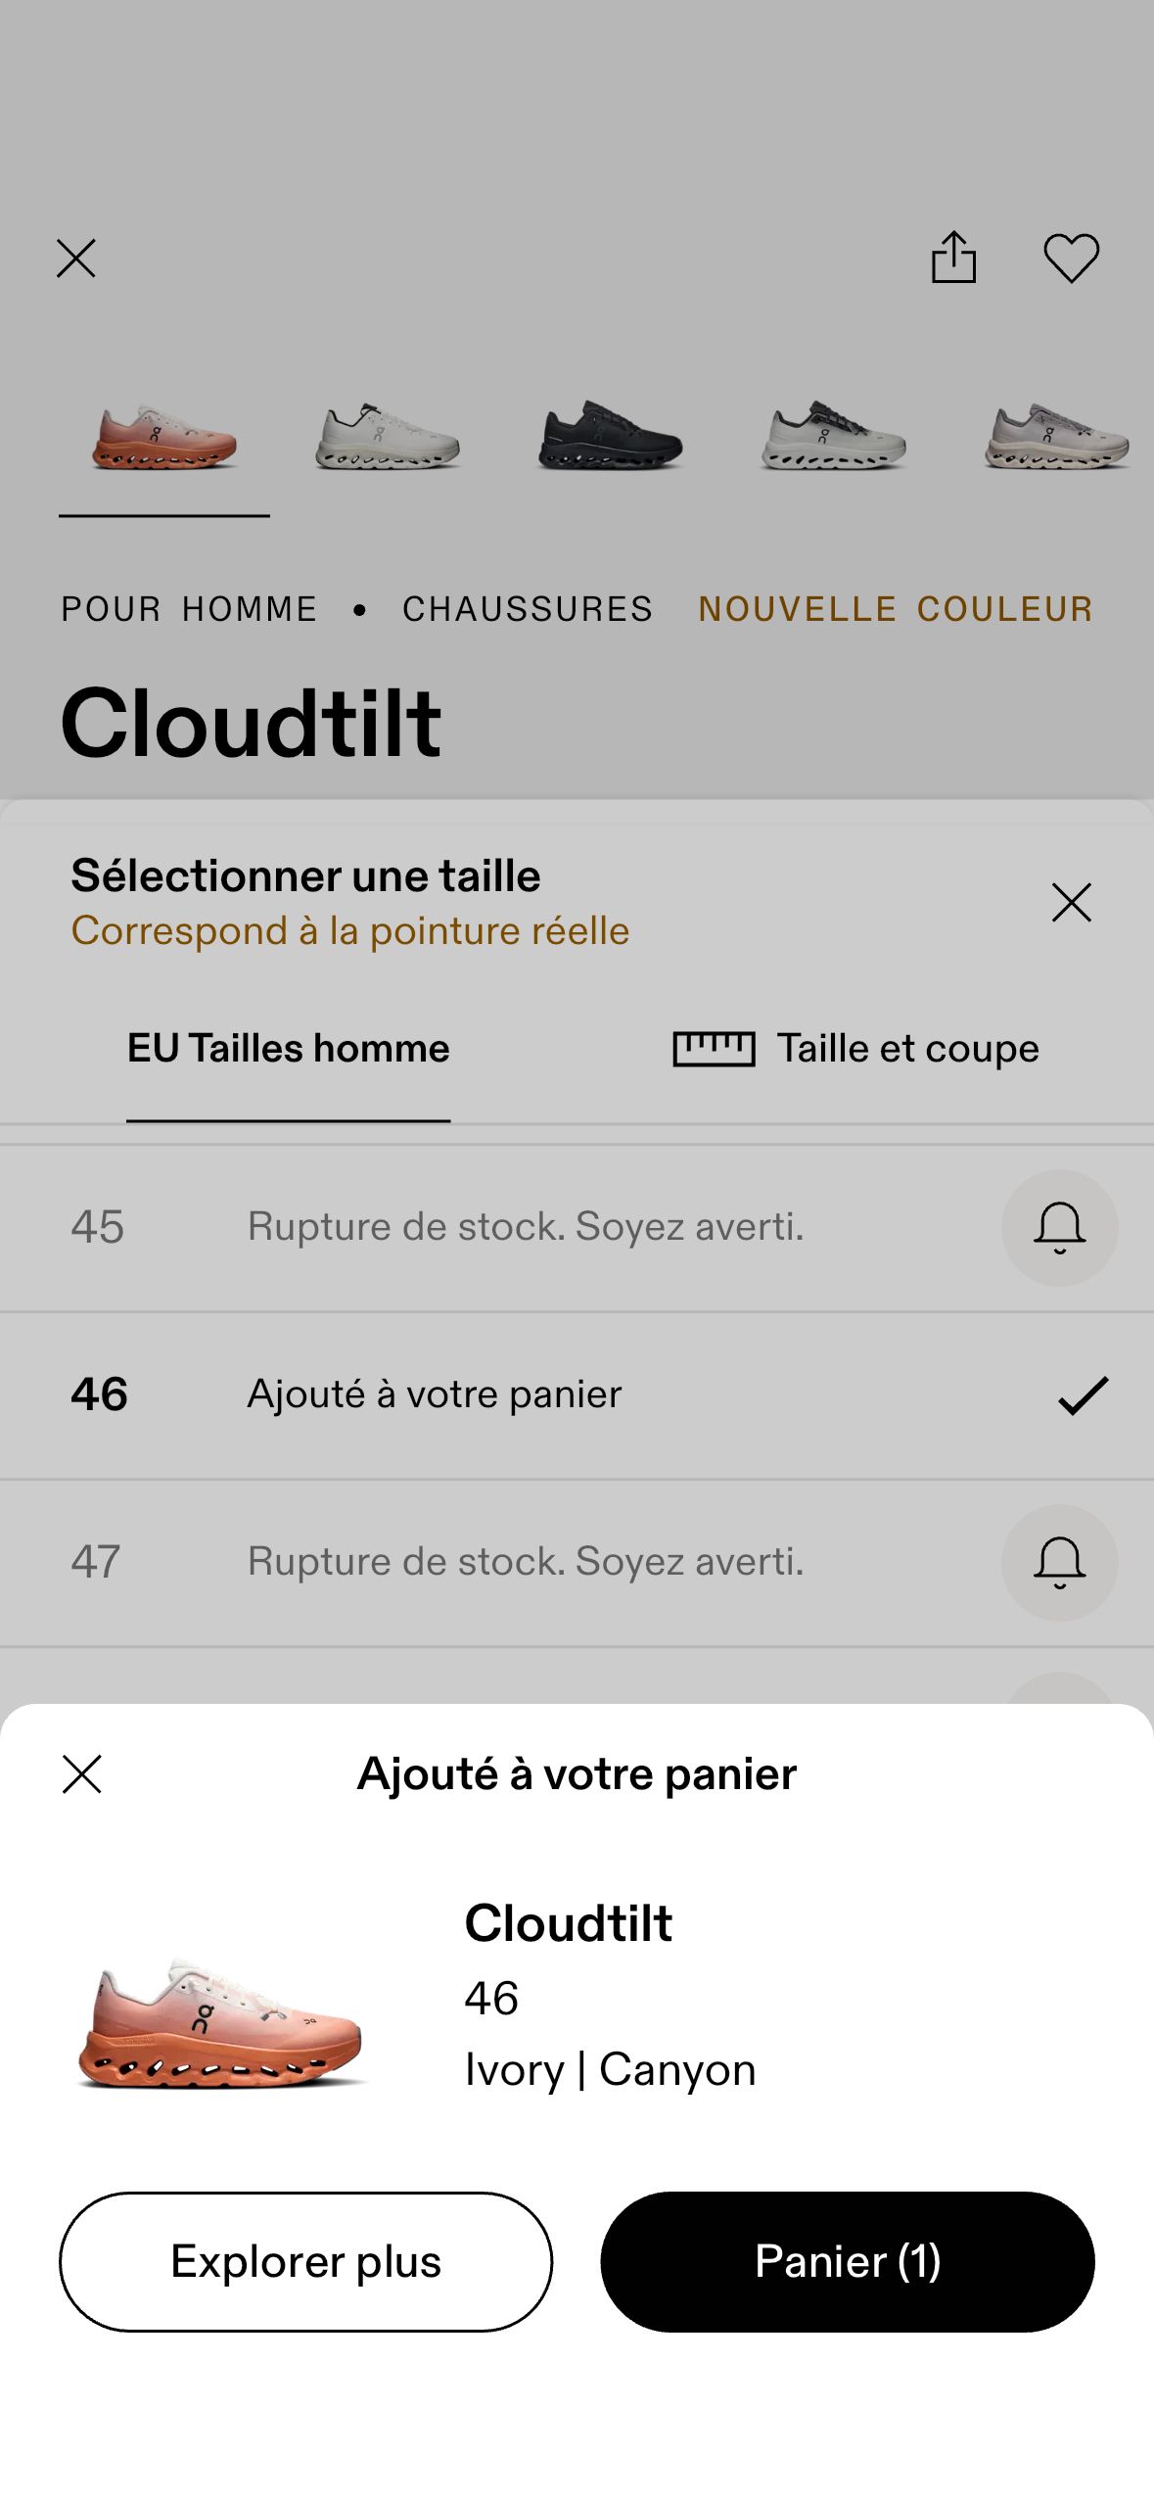
Task: Select size 46 row
Action: [x=577, y=1395]
